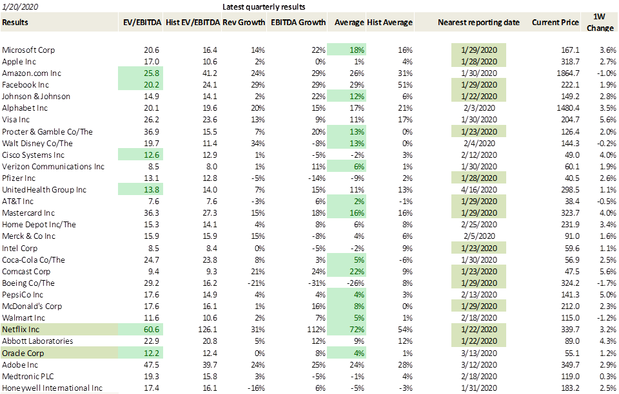Click the Johnson & Johnson row name
Image resolution: width=619 pixels, height=394 pixels.
point(36,97)
